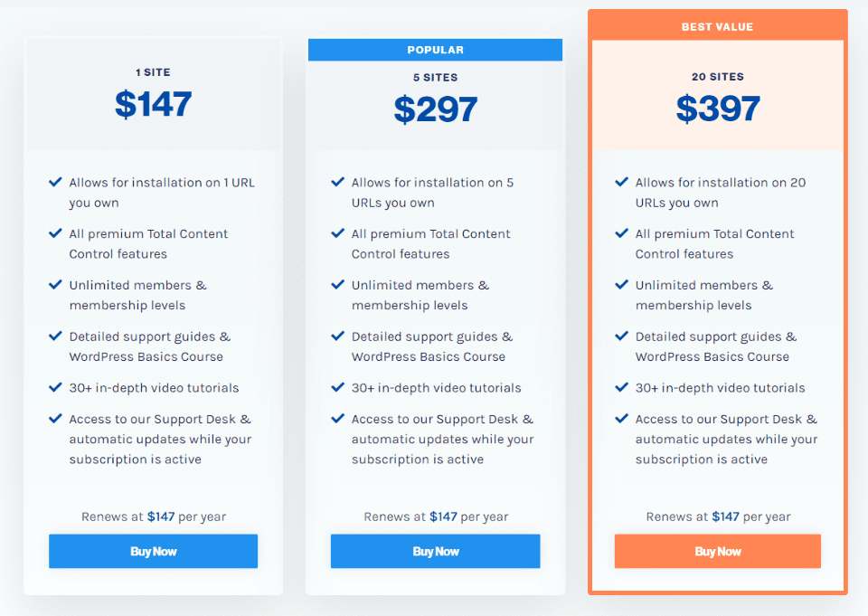This screenshot has height=616, width=868.
Task: Select the checkmark next to "Access to our Support Desk" in 20 Sites plan
Action: 620,419
